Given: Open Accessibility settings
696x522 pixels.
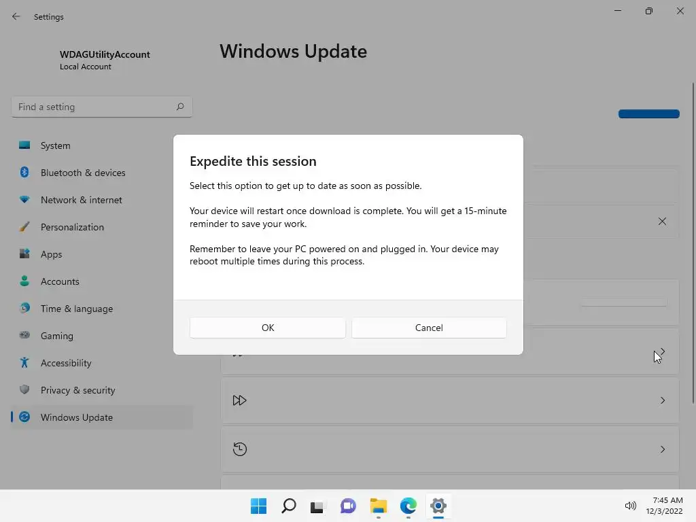Looking at the screenshot, I should coord(102,363).
